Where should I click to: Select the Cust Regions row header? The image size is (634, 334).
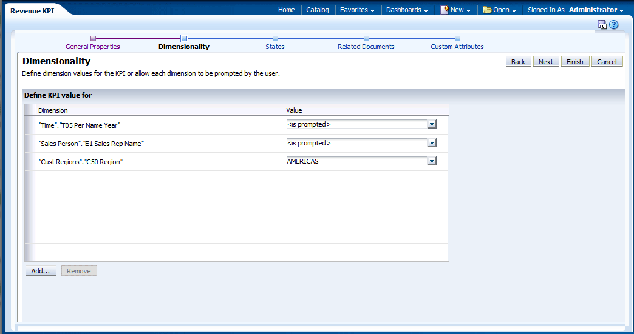click(x=30, y=162)
